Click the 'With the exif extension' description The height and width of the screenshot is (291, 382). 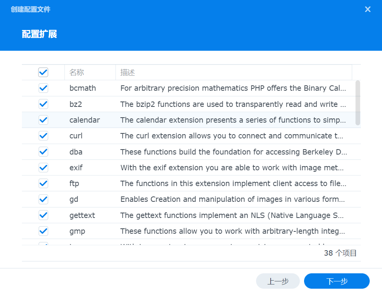pyautogui.click(x=232, y=168)
